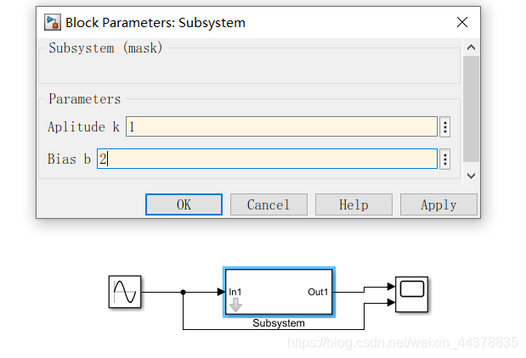Click the Subsystem block name label
526x358 pixels.
279,323
